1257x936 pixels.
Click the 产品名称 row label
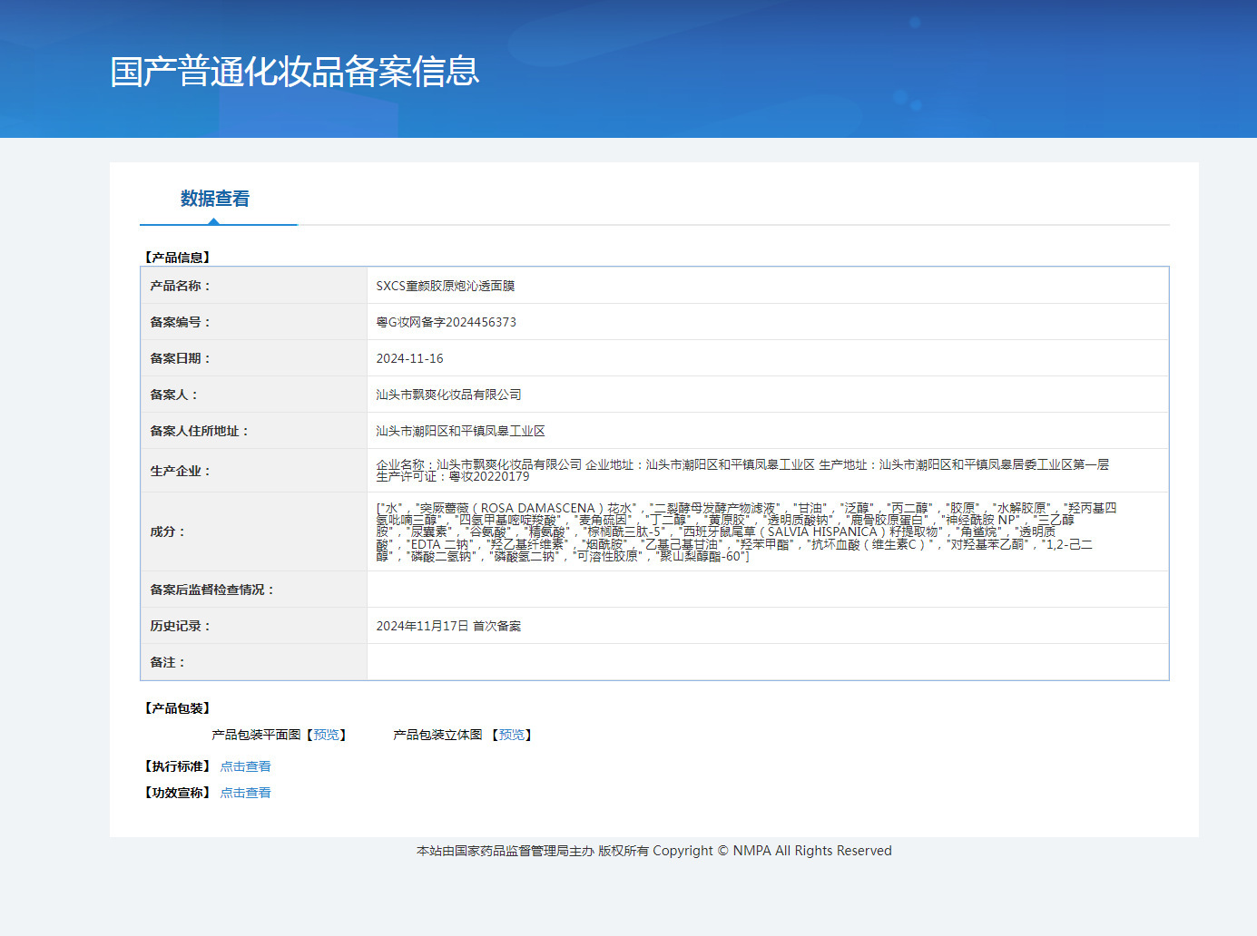coord(181,286)
